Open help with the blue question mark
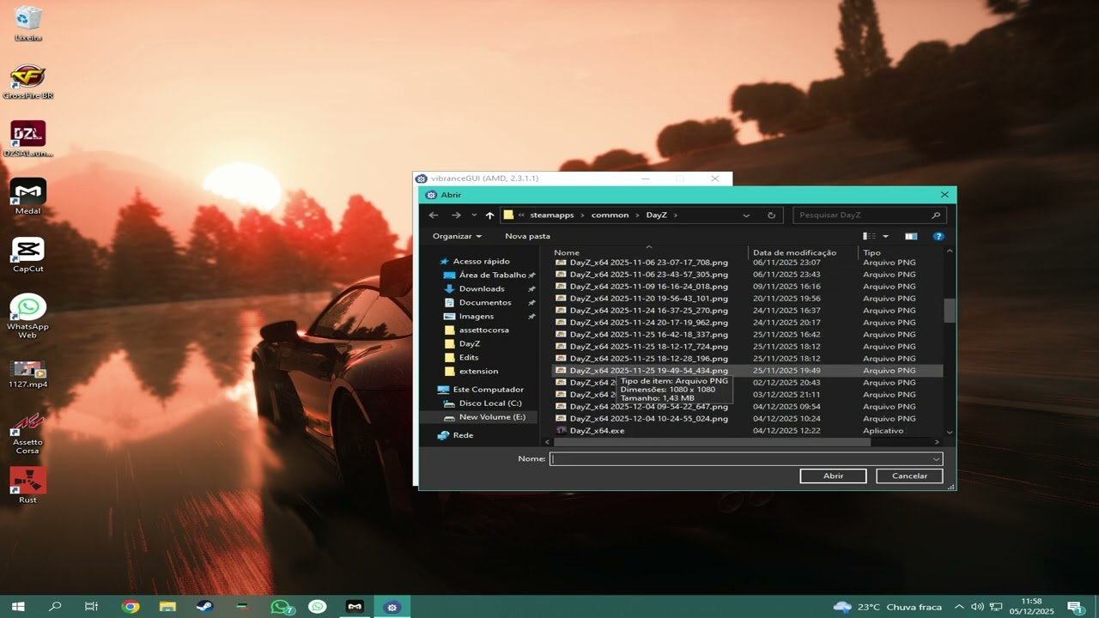The image size is (1099, 618). pyautogui.click(x=938, y=236)
